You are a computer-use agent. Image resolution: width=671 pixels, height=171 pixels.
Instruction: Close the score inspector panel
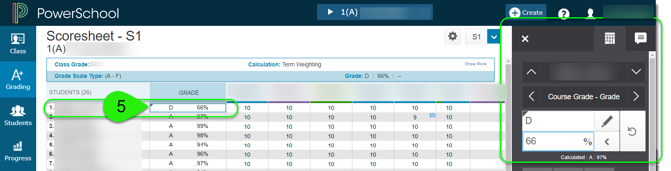pos(525,39)
